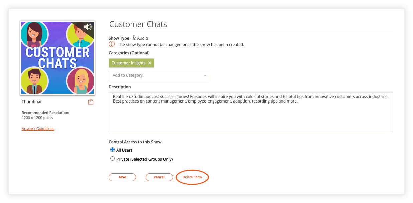Click the Customer Chats artwork thumbnail

click(57, 58)
